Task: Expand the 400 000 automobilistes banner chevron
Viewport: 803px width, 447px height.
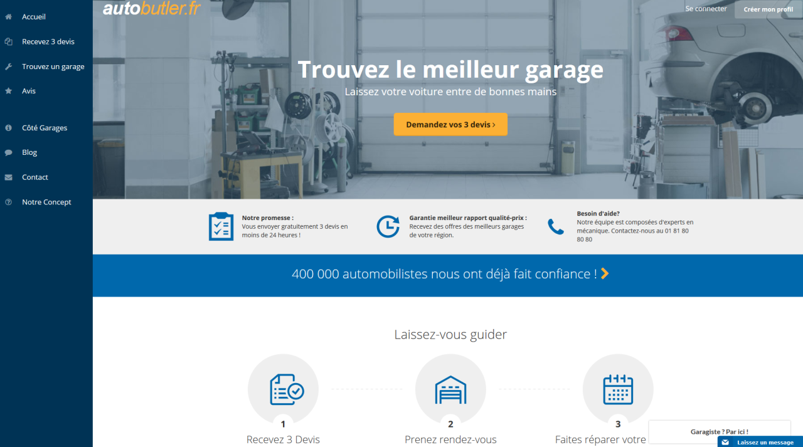Action: pos(604,274)
